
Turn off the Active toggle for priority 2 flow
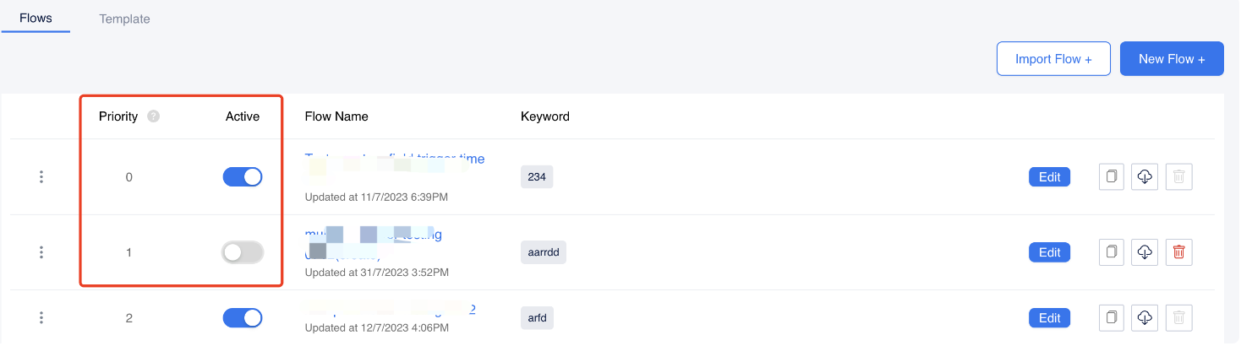coord(243,318)
